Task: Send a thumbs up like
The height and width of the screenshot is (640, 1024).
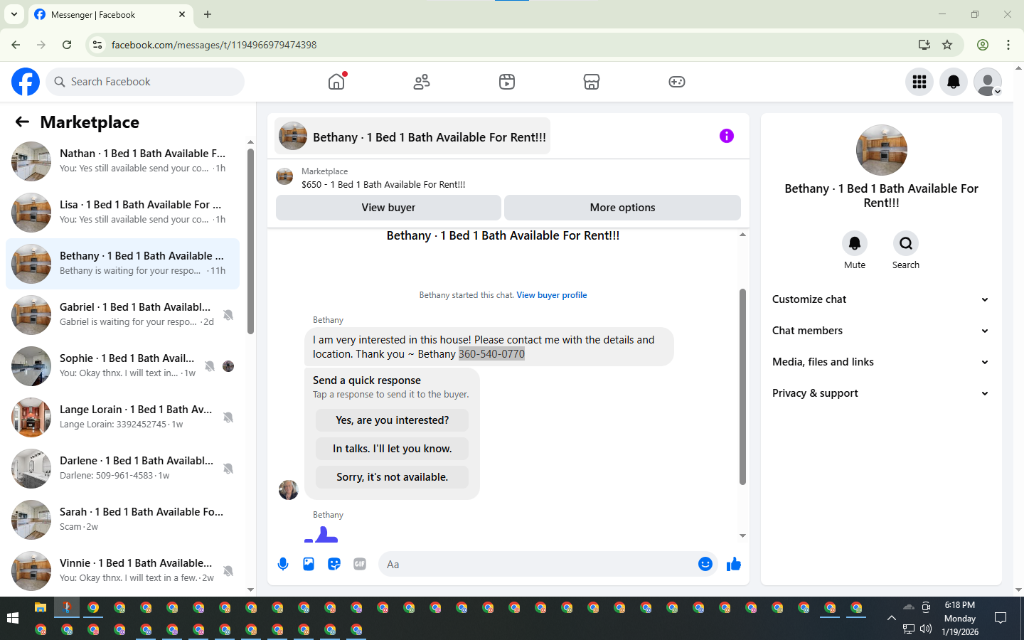Action: coord(734,564)
